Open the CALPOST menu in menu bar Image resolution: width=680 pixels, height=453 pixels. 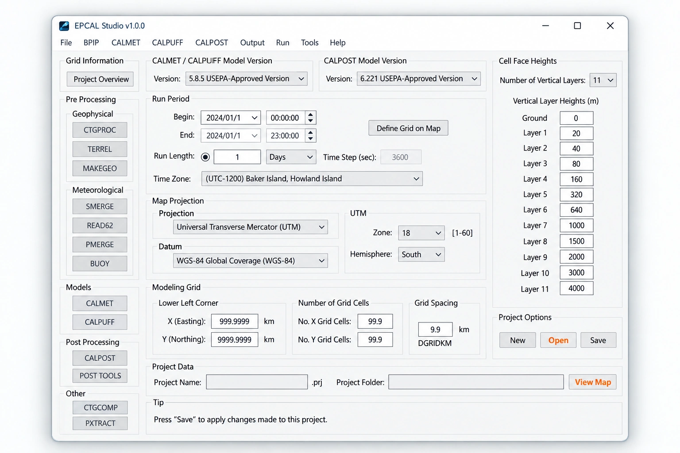click(212, 42)
